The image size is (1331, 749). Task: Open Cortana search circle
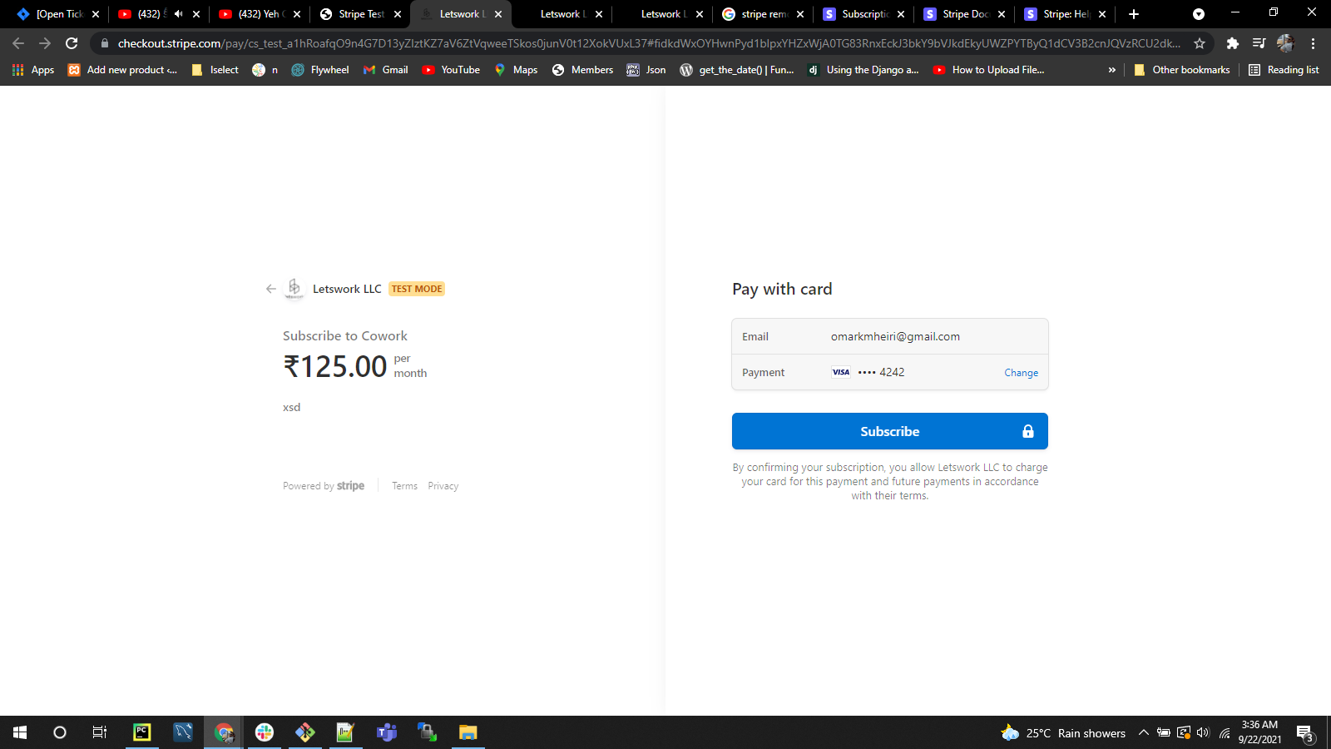pyautogui.click(x=60, y=732)
